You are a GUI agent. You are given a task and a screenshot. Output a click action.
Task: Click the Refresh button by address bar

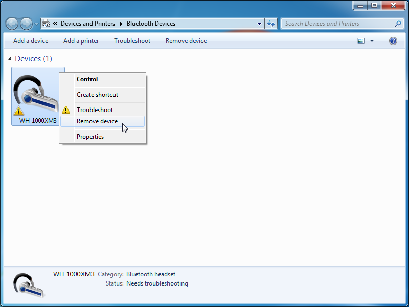coord(271,24)
